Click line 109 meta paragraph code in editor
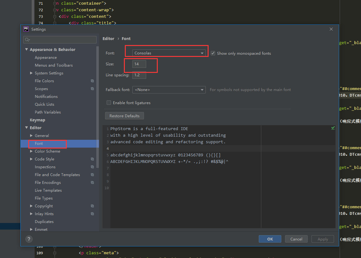 (98, 253)
